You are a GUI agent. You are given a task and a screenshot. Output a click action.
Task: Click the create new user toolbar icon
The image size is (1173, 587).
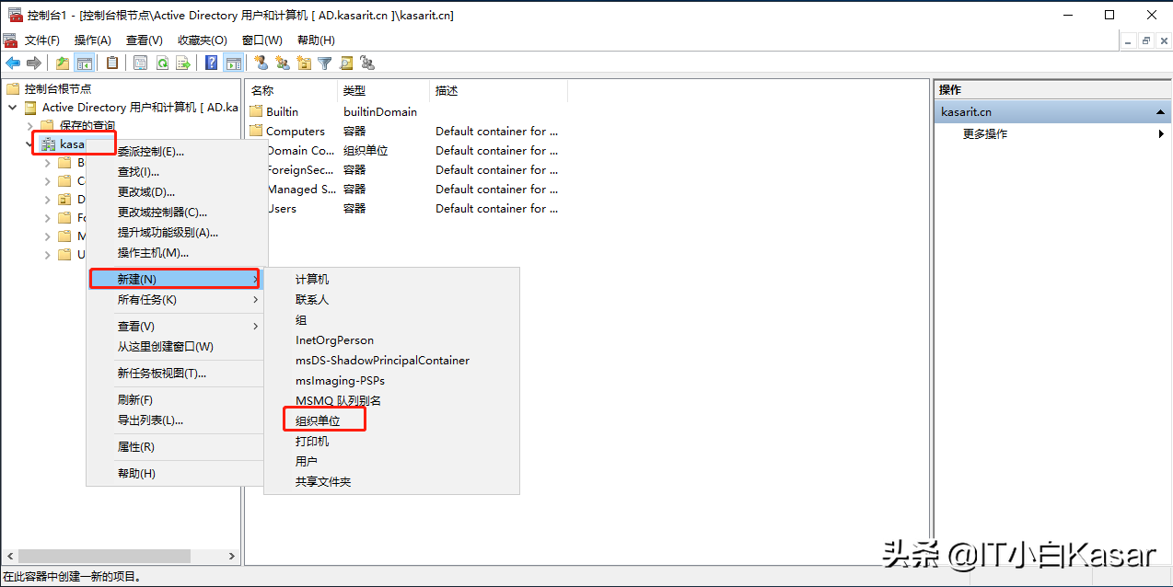click(261, 63)
